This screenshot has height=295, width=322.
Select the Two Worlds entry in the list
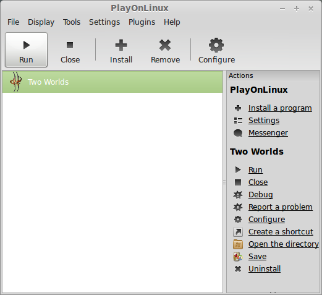tap(112, 82)
